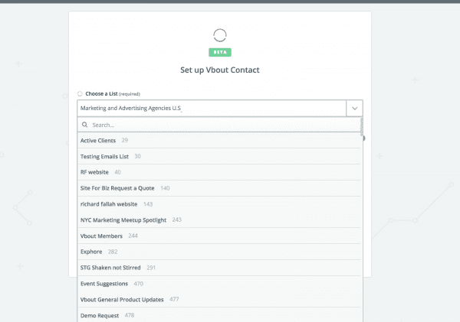
Task: Choose the Exphore list option
Action: 219,252
